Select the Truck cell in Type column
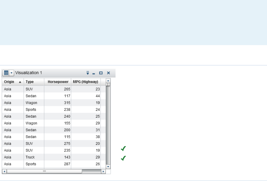The image size is (267, 181). [30, 157]
